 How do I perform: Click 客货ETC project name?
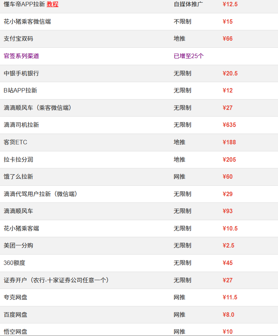(16, 142)
